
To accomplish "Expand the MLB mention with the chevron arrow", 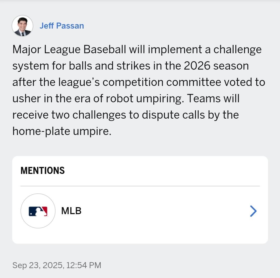I will (253, 211).
